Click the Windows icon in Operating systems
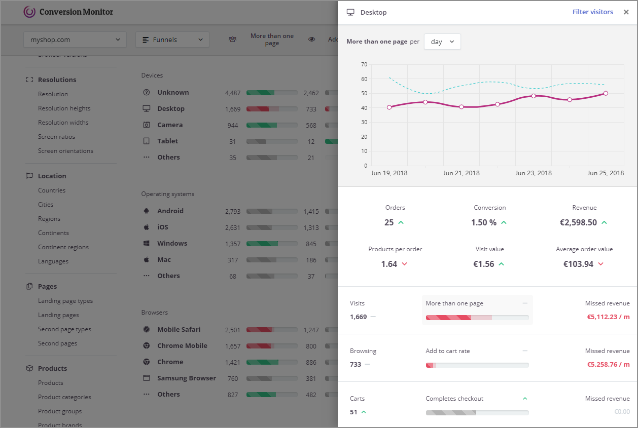Image resolution: width=638 pixels, height=428 pixels. pyautogui.click(x=146, y=243)
